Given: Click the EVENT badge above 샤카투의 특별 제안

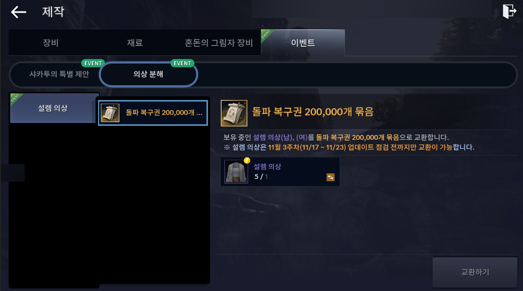Looking at the screenshot, I should [x=93, y=63].
